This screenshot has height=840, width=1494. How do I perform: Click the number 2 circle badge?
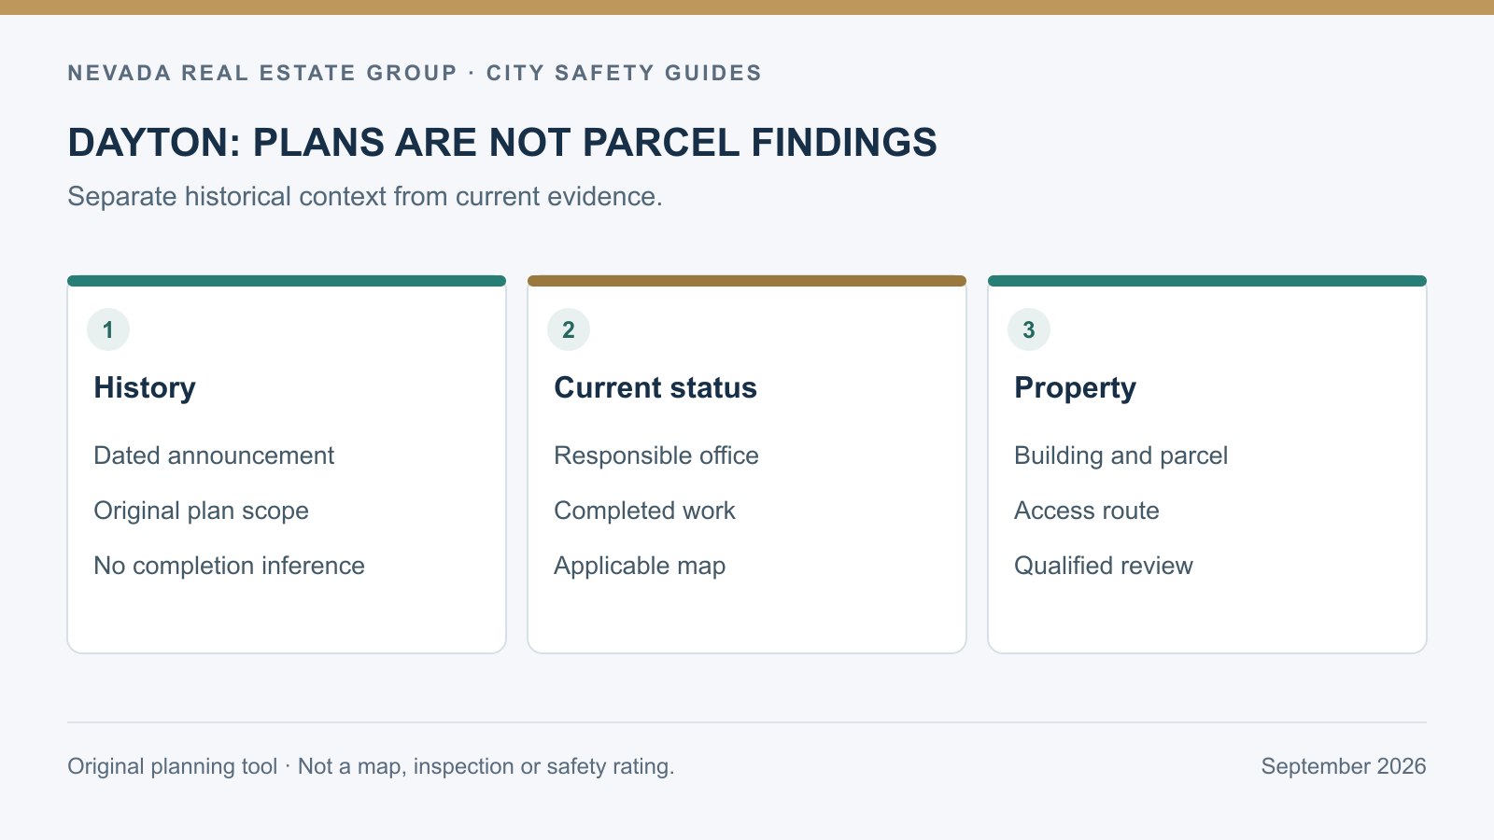569,329
